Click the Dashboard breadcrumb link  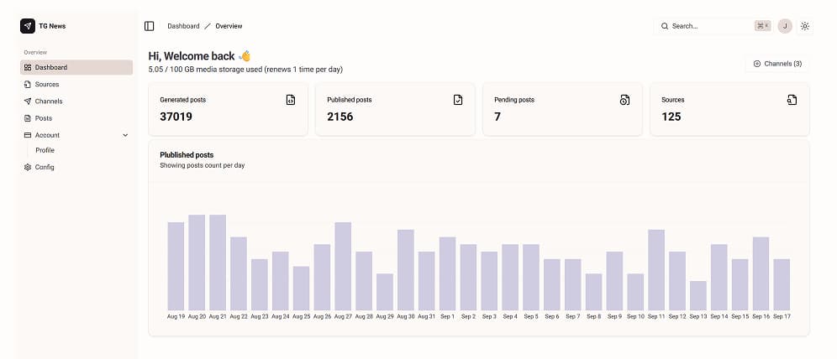point(183,26)
